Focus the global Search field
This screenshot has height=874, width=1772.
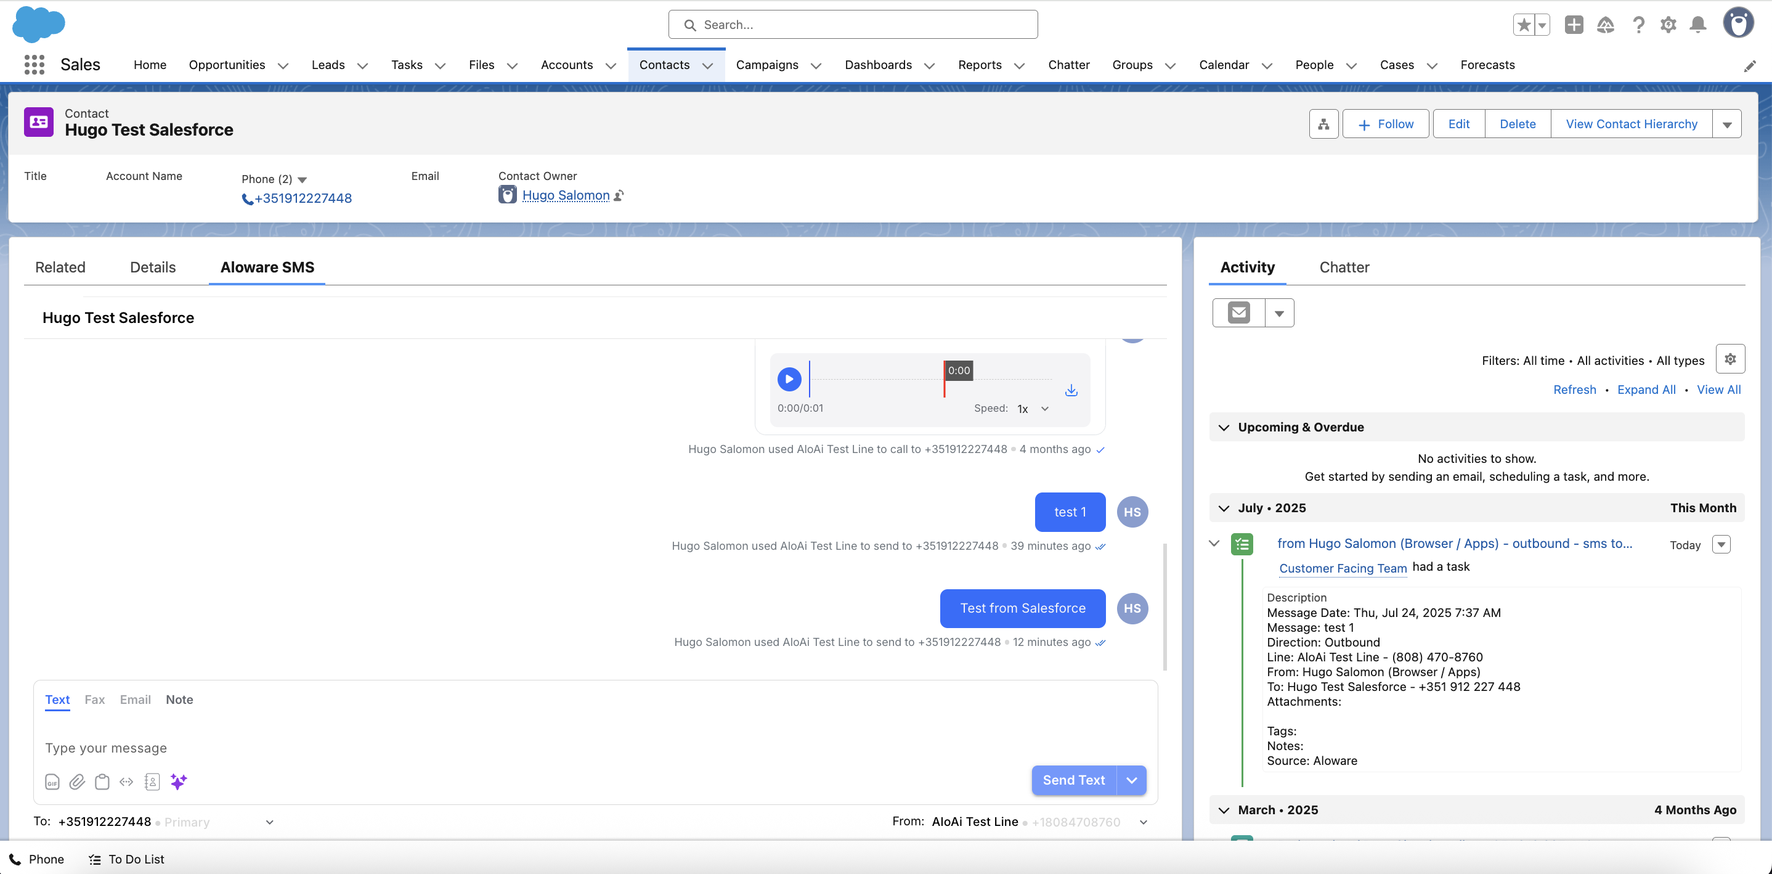[x=853, y=25]
